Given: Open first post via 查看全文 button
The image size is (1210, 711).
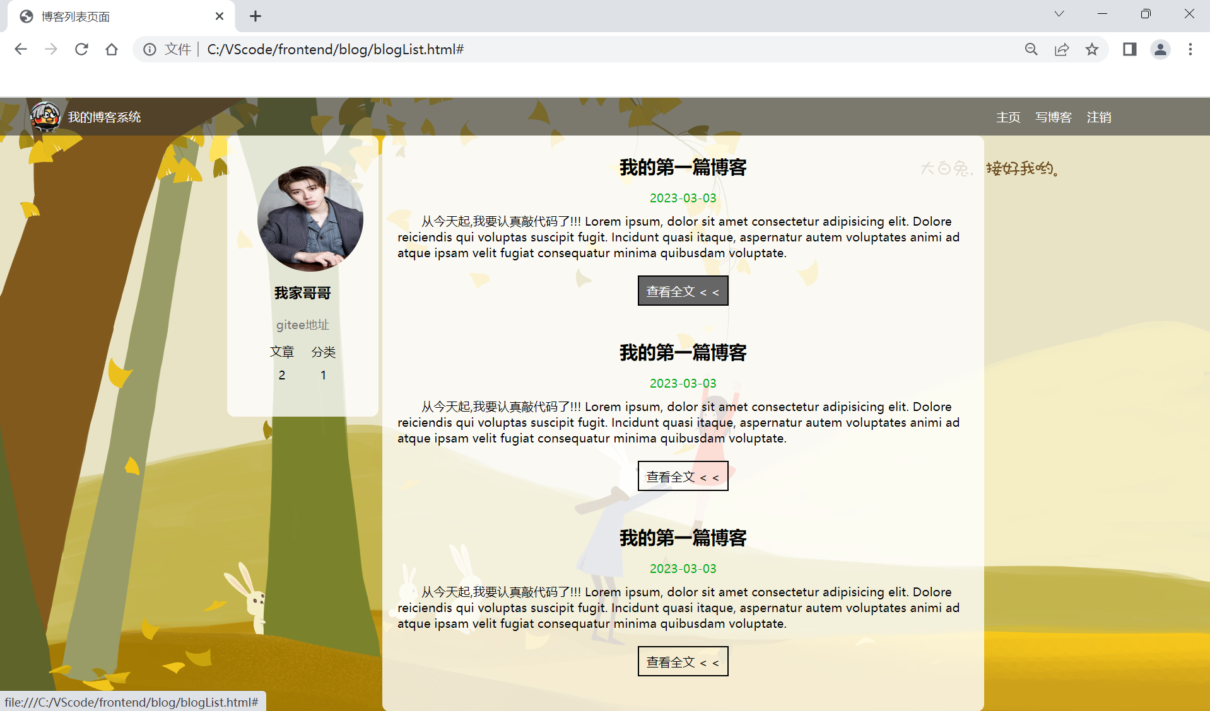Looking at the screenshot, I should click(683, 291).
